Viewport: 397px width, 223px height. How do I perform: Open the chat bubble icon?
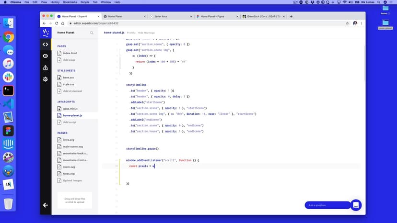point(356,205)
